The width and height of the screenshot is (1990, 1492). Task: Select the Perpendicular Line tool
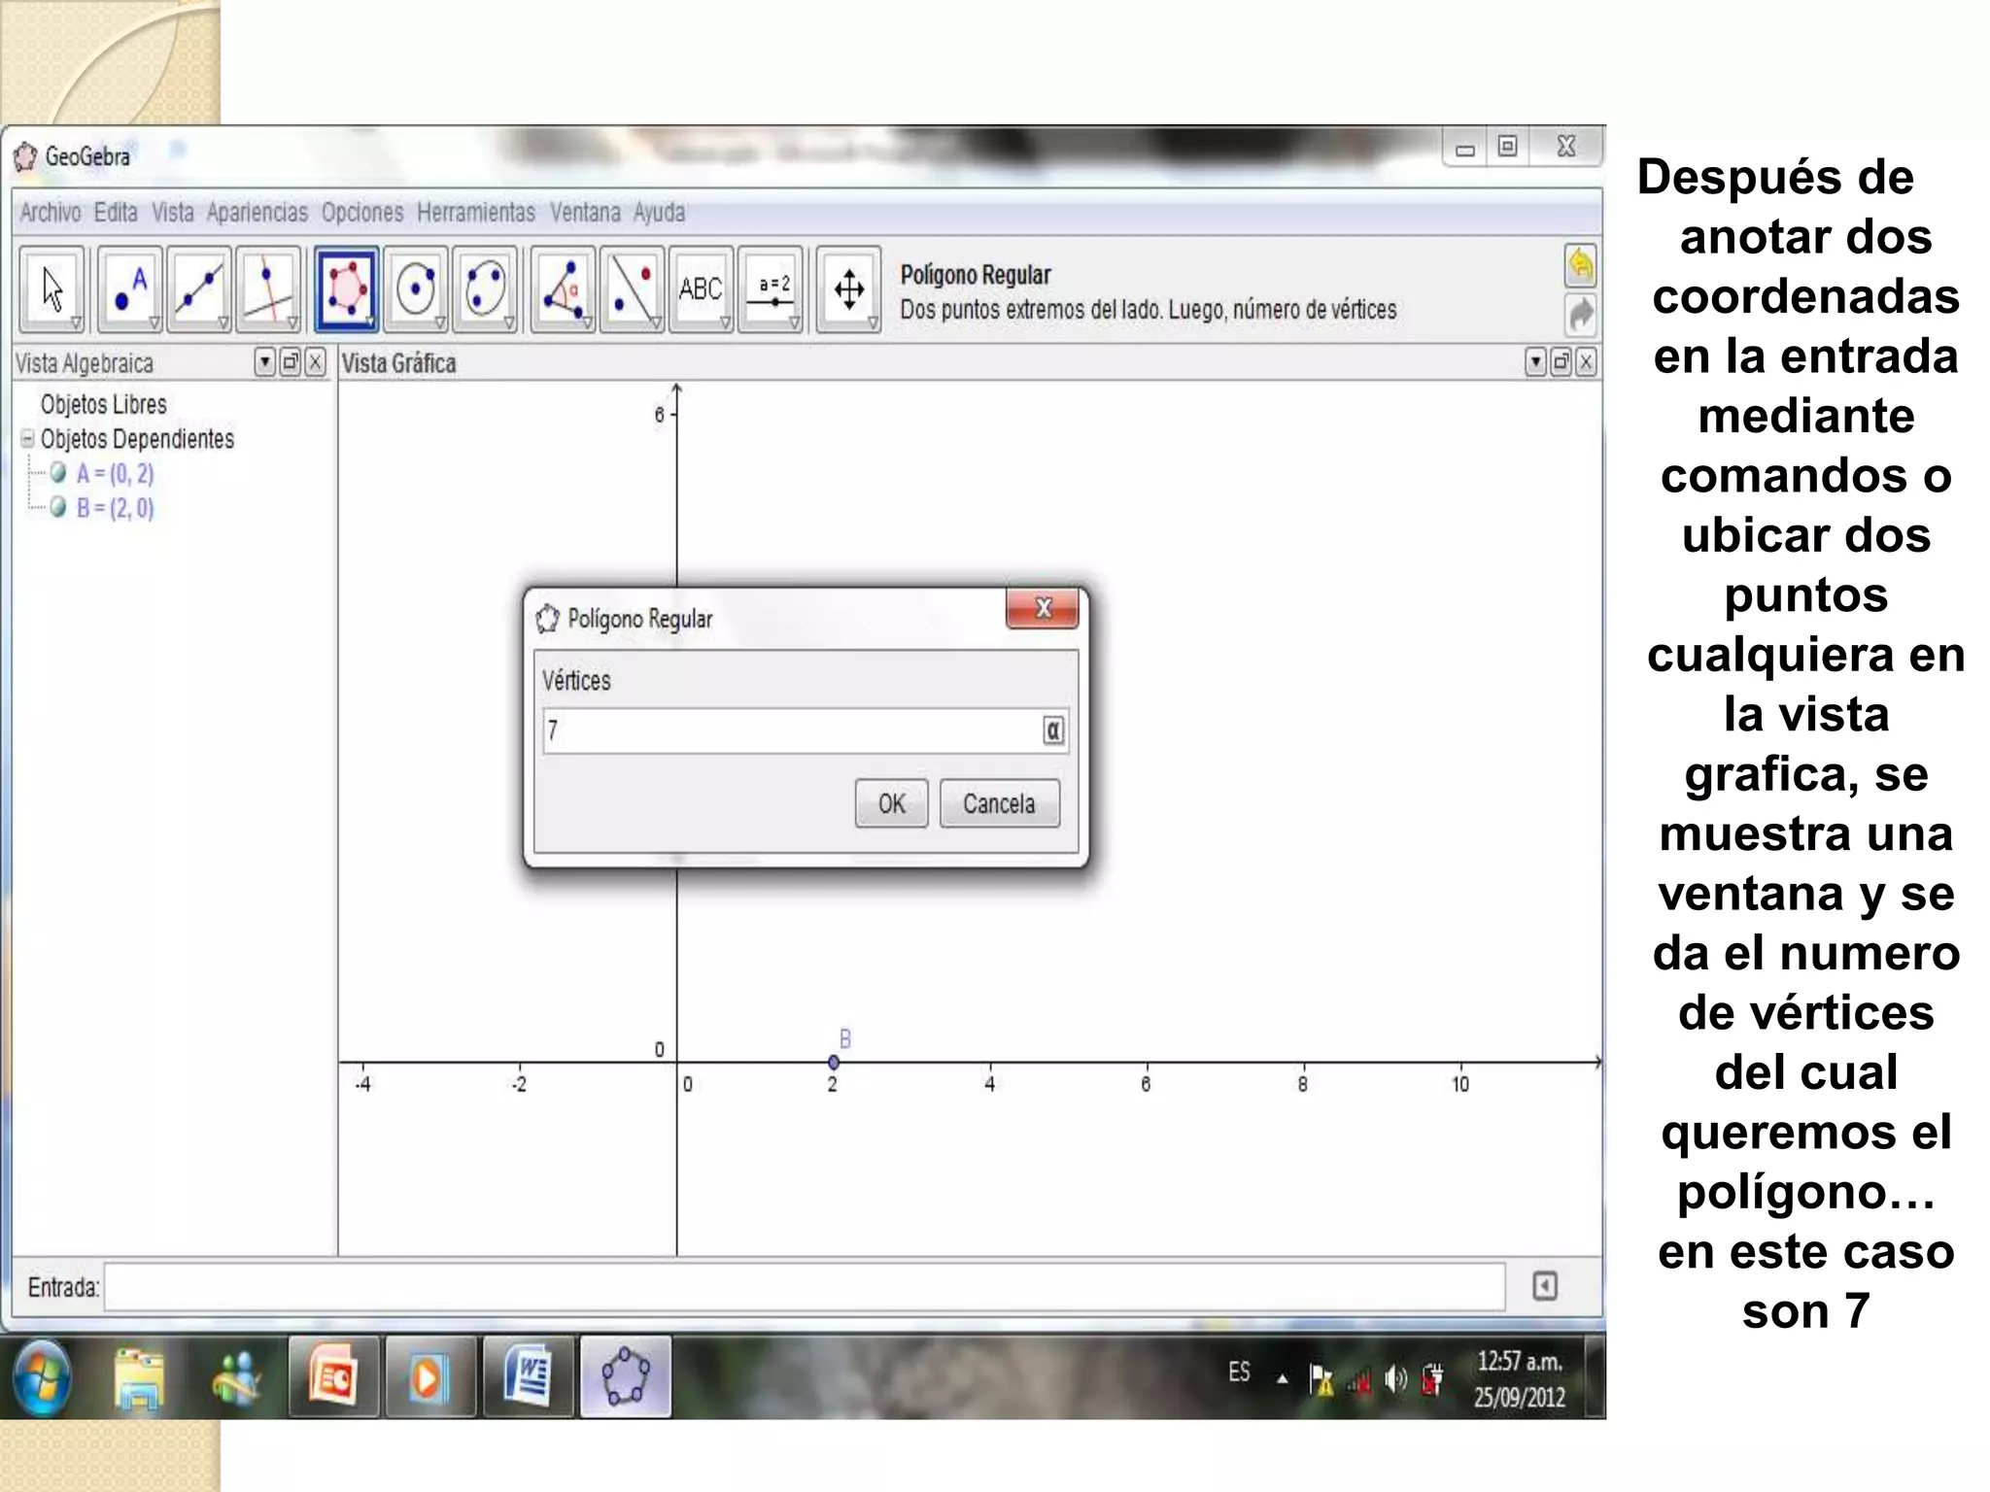pyautogui.click(x=267, y=288)
